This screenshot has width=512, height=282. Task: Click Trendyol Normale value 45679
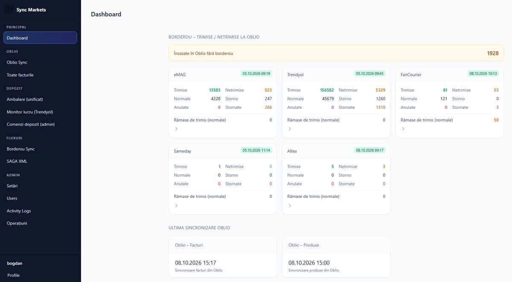[328, 99]
